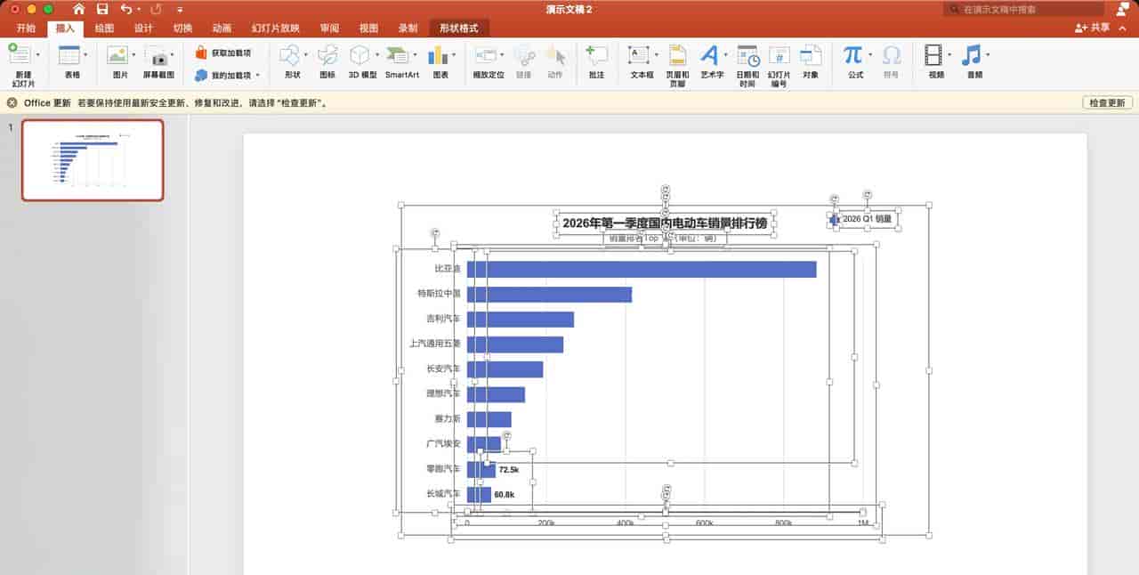Open My Add-ins (我的加载项)

(x=222, y=76)
